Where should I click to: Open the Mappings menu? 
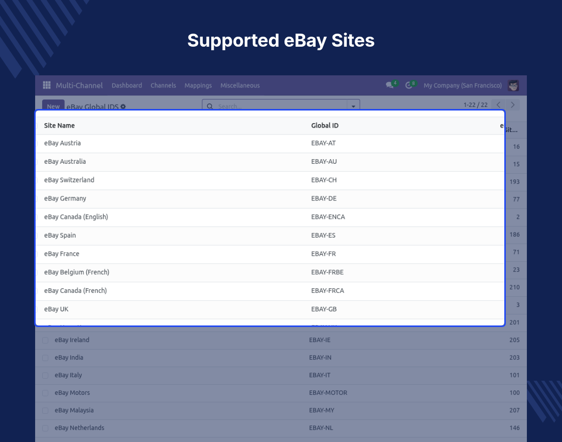coord(198,85)
